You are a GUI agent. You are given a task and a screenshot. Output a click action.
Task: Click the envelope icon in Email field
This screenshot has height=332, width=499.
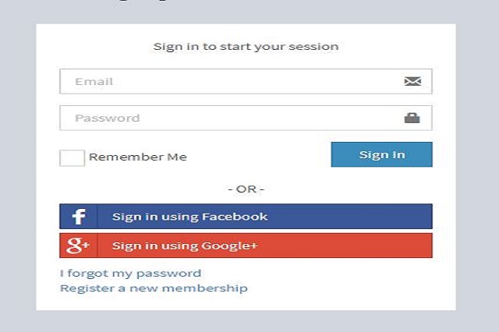pos(412,81)
